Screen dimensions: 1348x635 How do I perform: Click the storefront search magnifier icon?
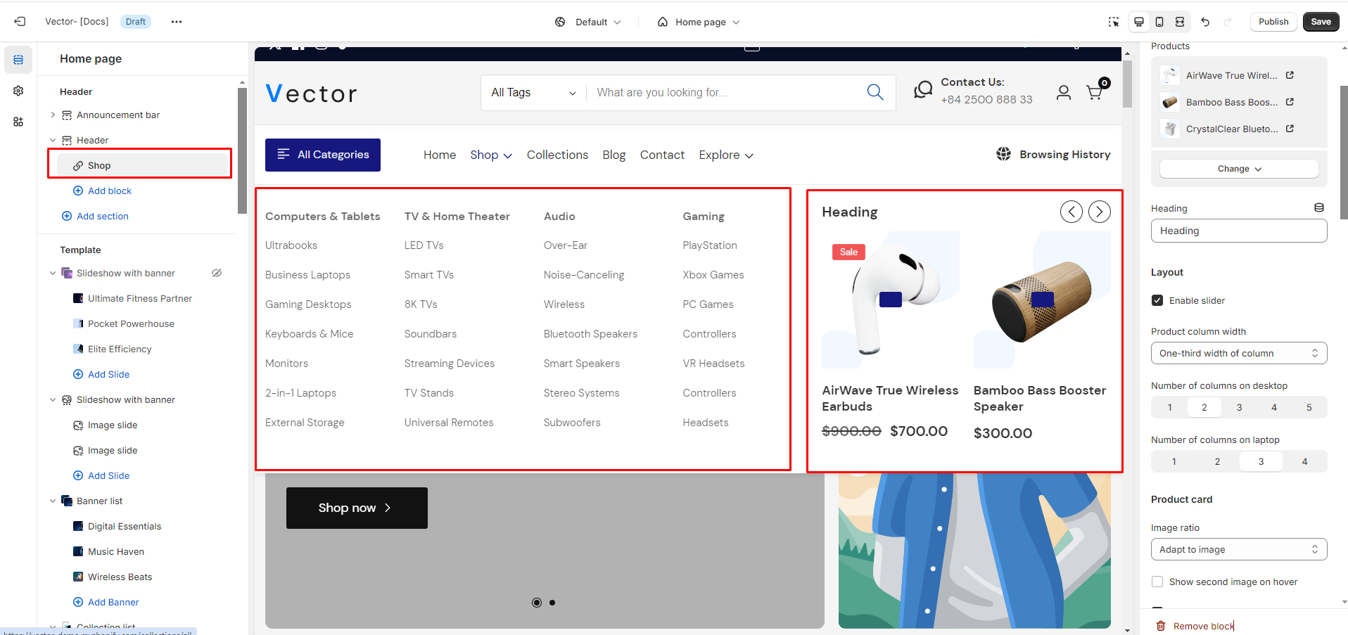[x=875, y=92]
